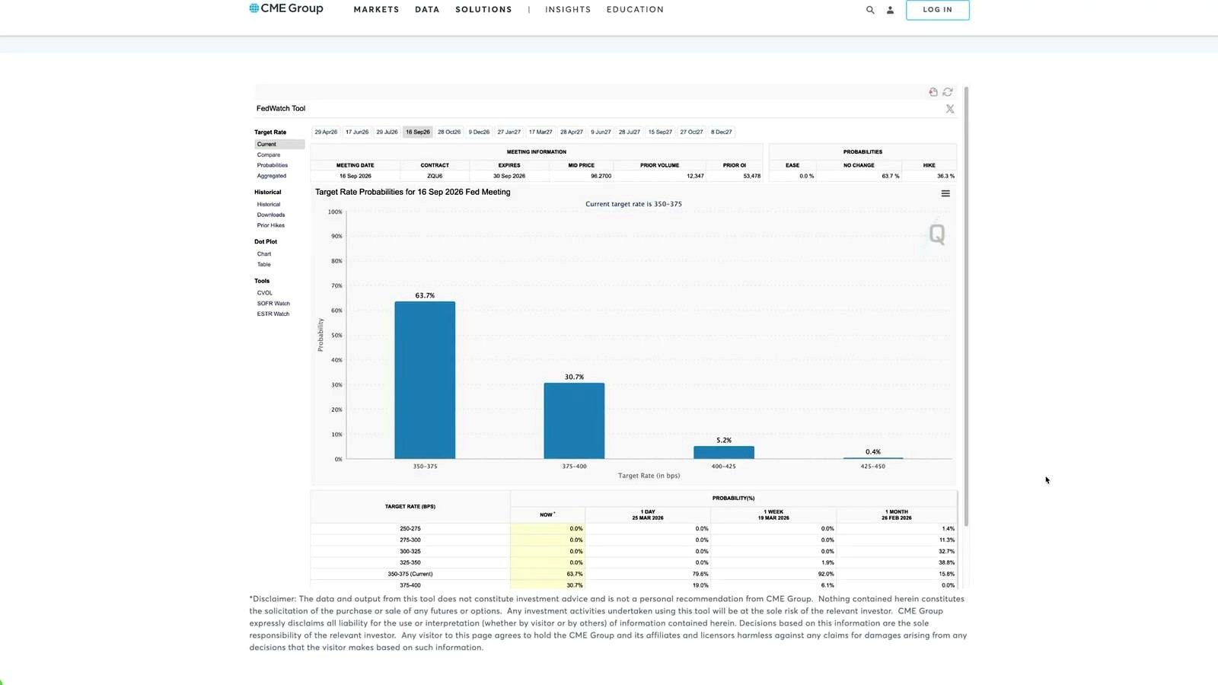The image size is (1218, 685).
Task: Click the 350-375 bar showing 63.7%
Action: [x=425, y=381]
